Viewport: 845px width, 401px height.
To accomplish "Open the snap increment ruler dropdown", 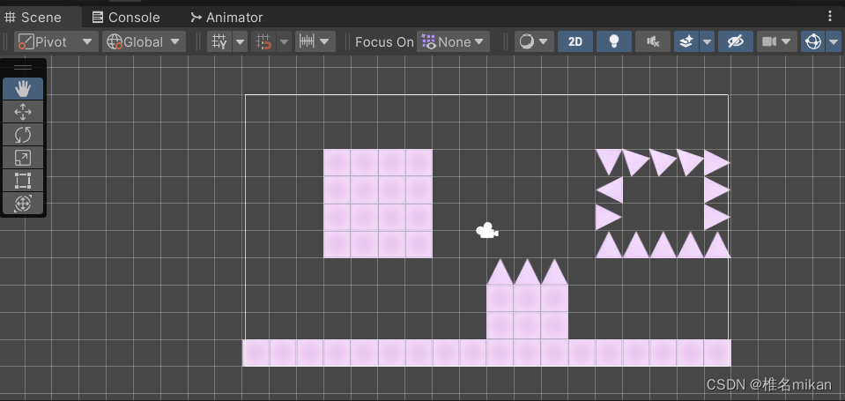I will pos(315,41).
